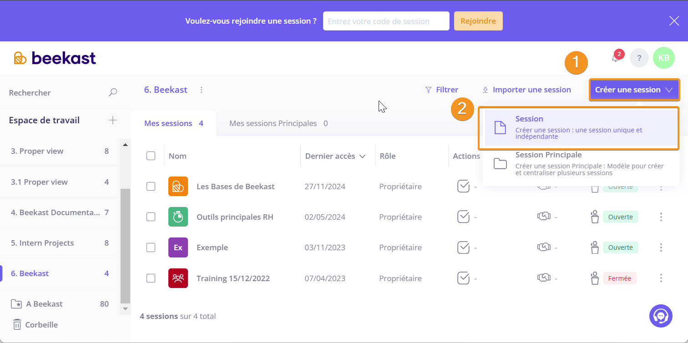This screenshot has height=343, width=688.
Task: Click the Fermée status badge for Training 15/12/2022
Action: pos(620,278)
